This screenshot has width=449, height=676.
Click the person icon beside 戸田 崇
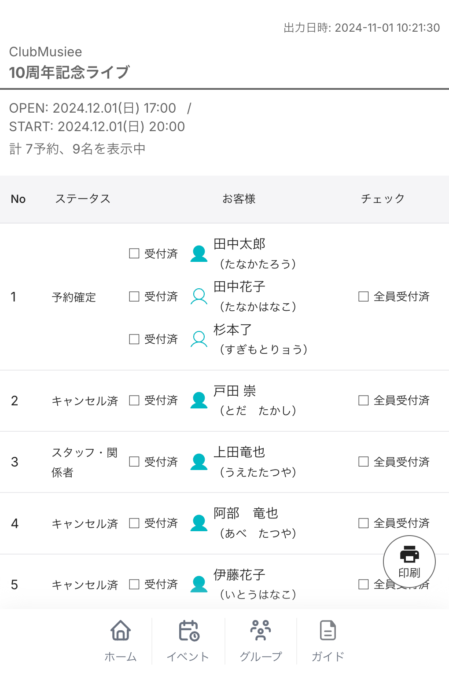click(199, 400)
